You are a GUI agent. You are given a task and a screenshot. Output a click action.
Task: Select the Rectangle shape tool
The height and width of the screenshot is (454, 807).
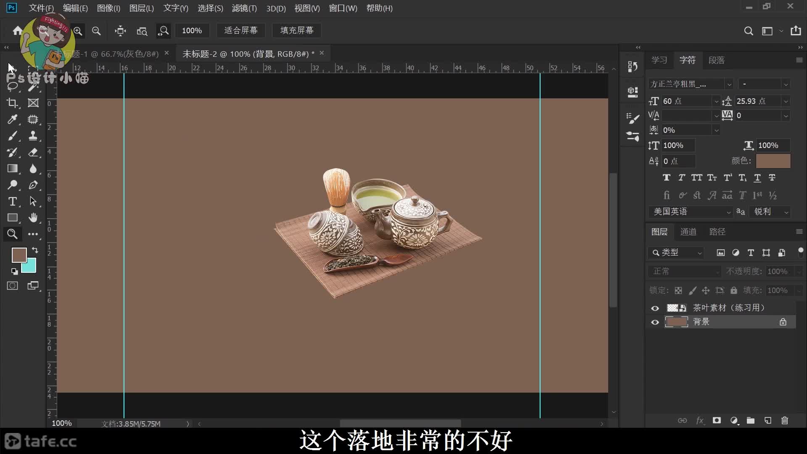[x=12, y=218]
